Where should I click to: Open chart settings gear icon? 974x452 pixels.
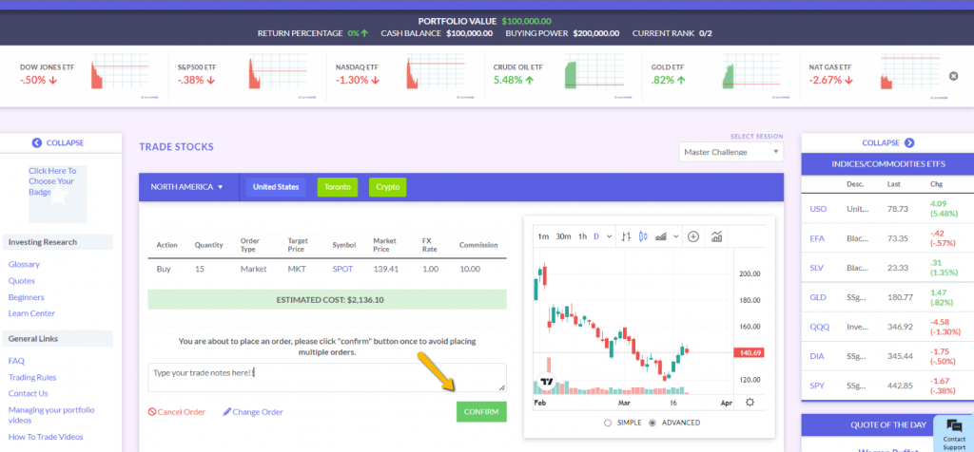(750, 403)
